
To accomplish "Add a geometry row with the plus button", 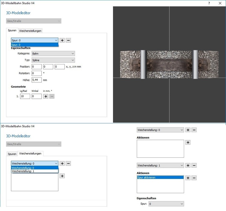I will pyautogui.click(x=46, y=96).
